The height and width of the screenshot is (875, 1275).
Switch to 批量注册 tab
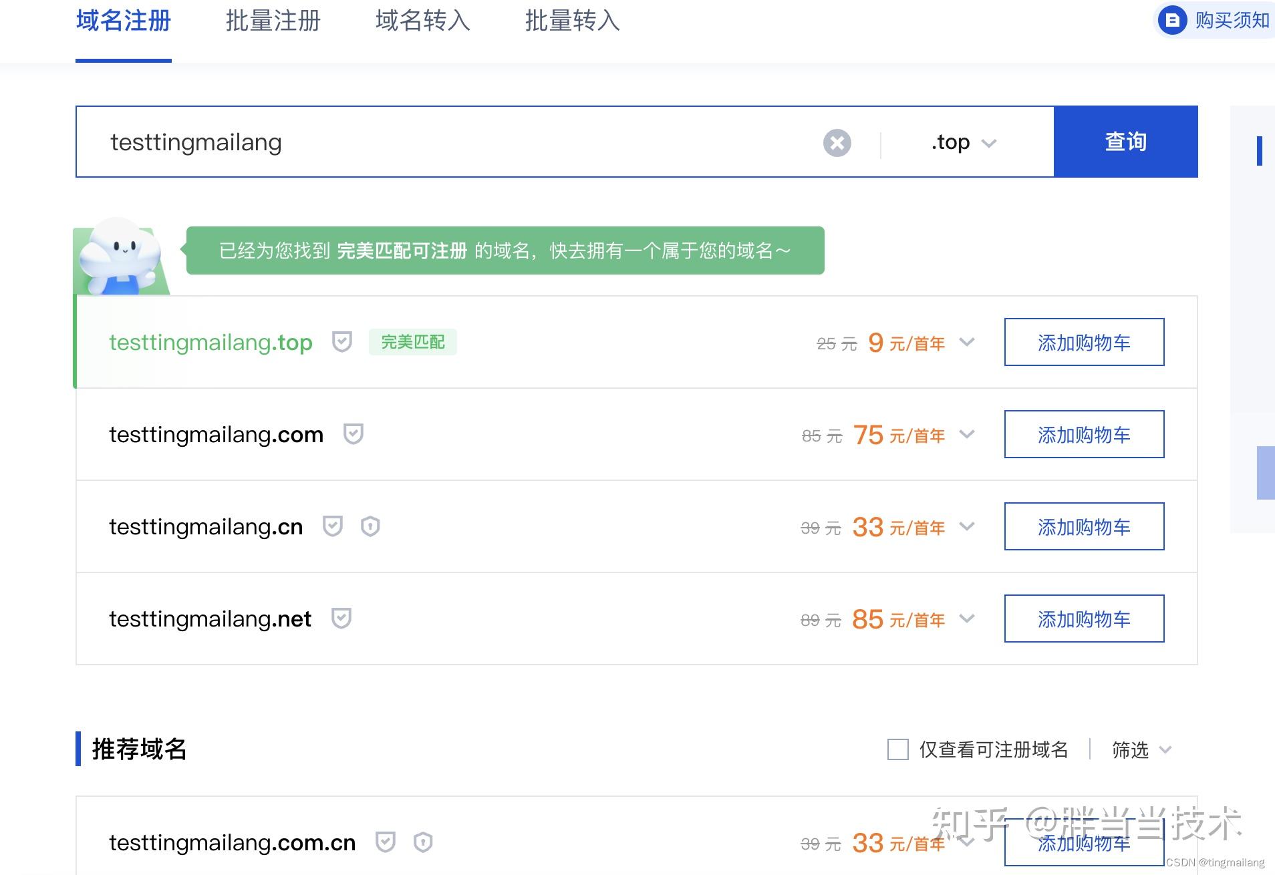(273, 21)
